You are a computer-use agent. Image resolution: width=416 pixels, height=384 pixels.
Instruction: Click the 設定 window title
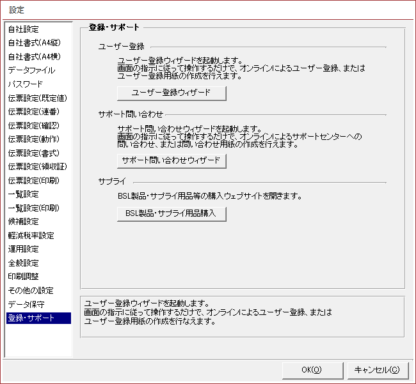[x=17, y=10]
